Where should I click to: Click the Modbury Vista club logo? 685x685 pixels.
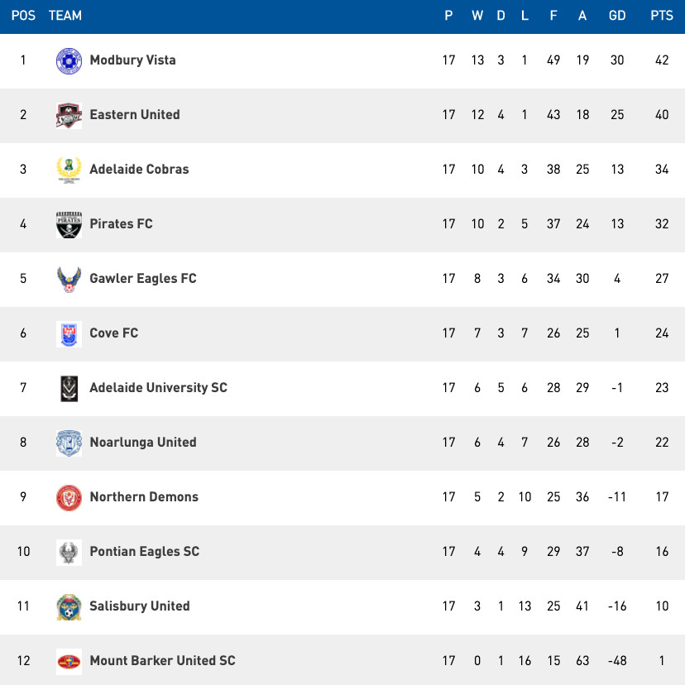pos(69,60)
